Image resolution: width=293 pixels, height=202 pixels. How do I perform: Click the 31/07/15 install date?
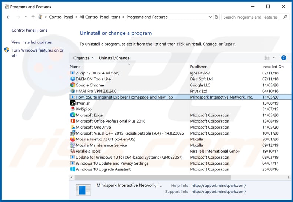270,109
